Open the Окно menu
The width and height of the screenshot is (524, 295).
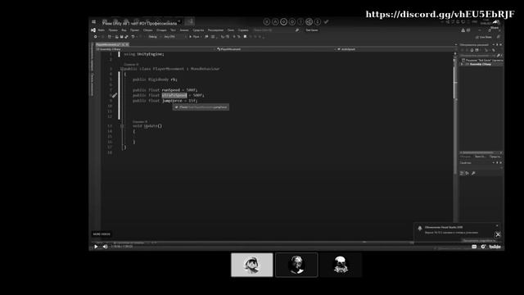pos(231,30)
